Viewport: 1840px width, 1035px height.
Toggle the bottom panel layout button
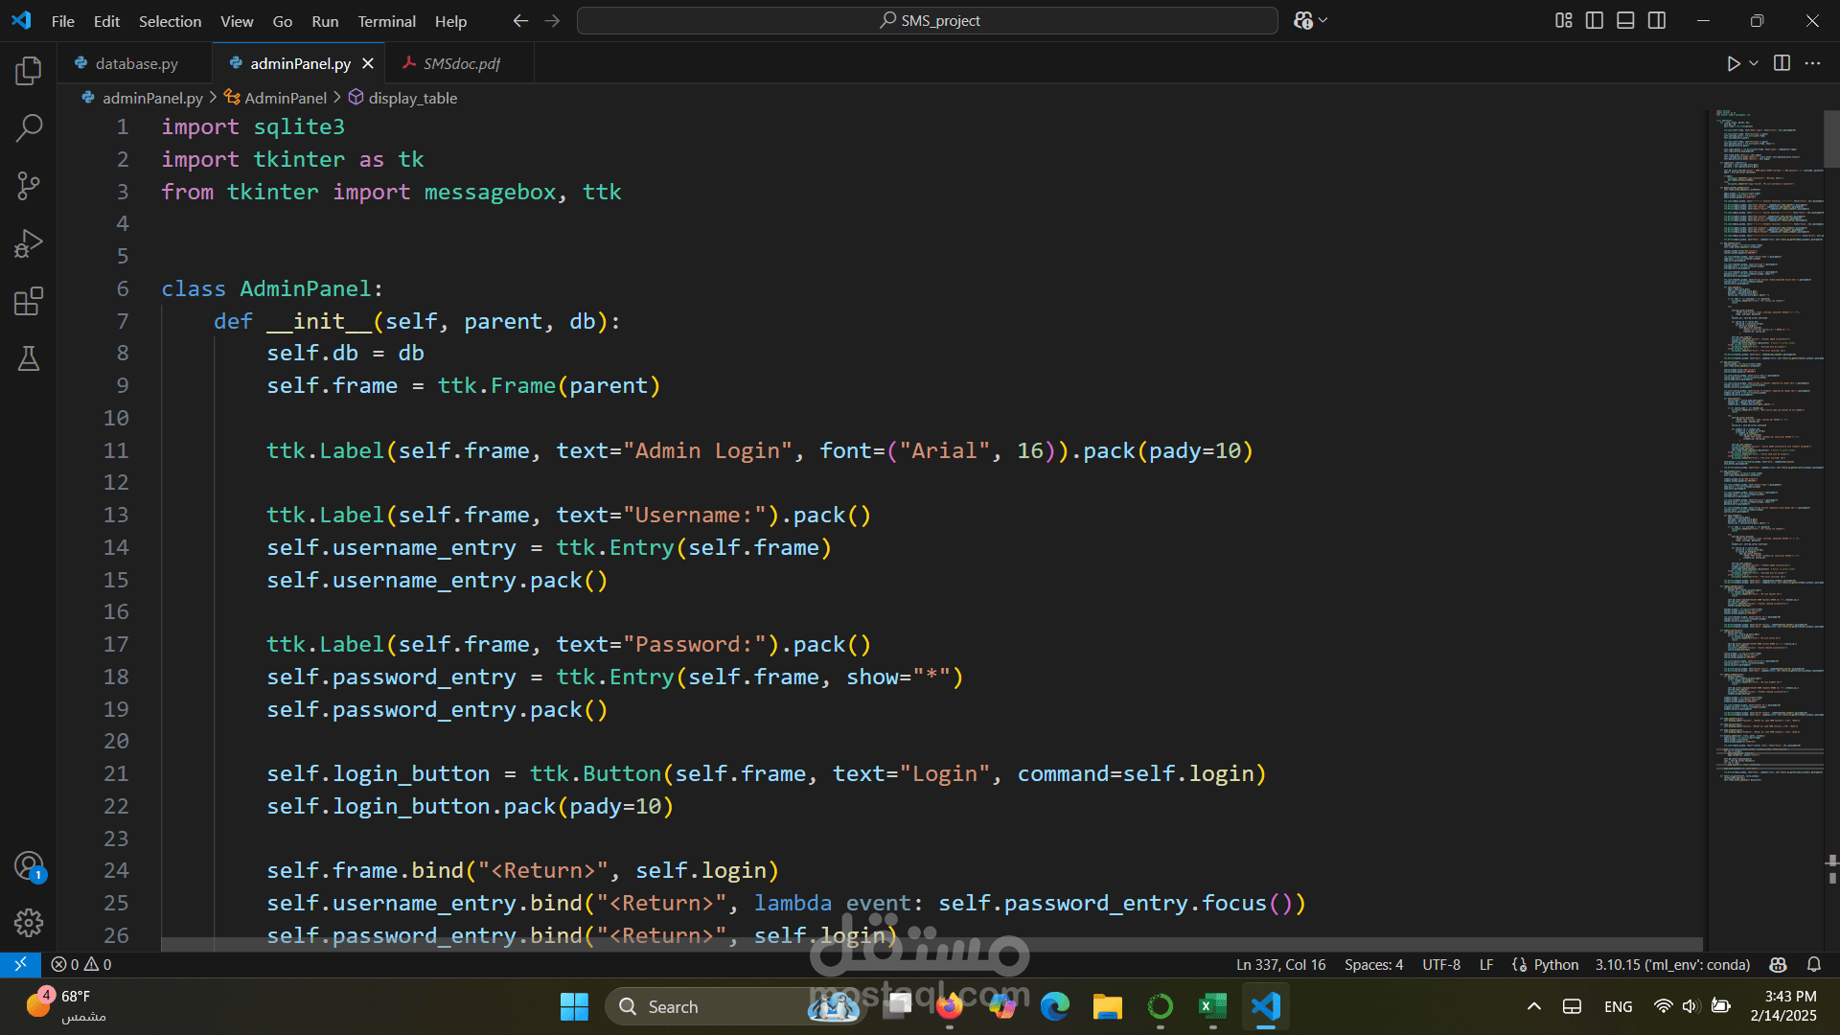click(1625, 20)
